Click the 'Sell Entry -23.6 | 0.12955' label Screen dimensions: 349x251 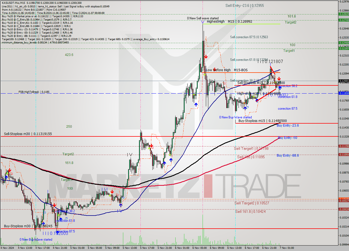(245, 5)
